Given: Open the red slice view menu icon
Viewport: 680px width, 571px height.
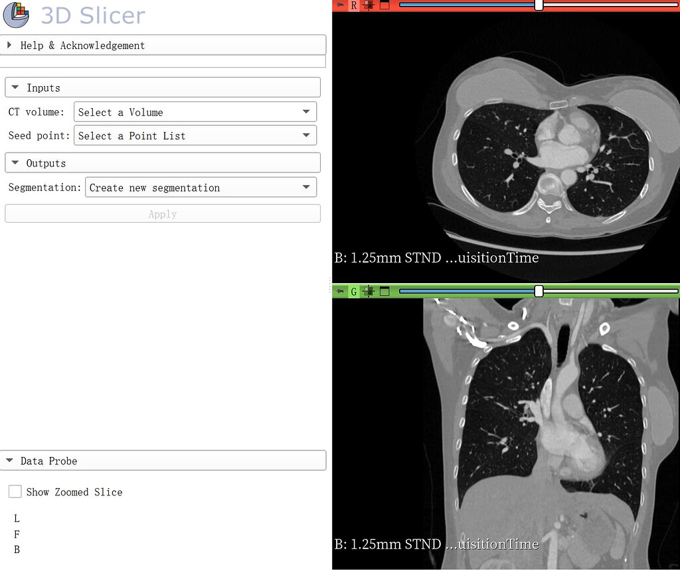Looking at the screenshot, I should 384,5.
